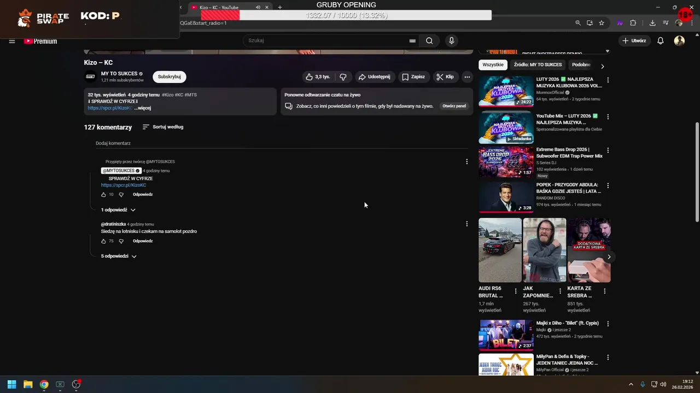Open the AUDI RS6 Shorts thumbnail
The image size is (700, 393).
pos(500,250)
